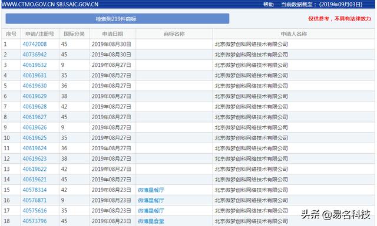The image size is (377, 226).
Task: Click the WWW.CTMO.GOV.CN header text
Action: tap(28, 5)
